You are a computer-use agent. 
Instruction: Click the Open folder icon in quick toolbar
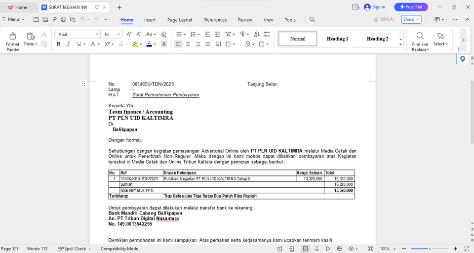point(36,19)
